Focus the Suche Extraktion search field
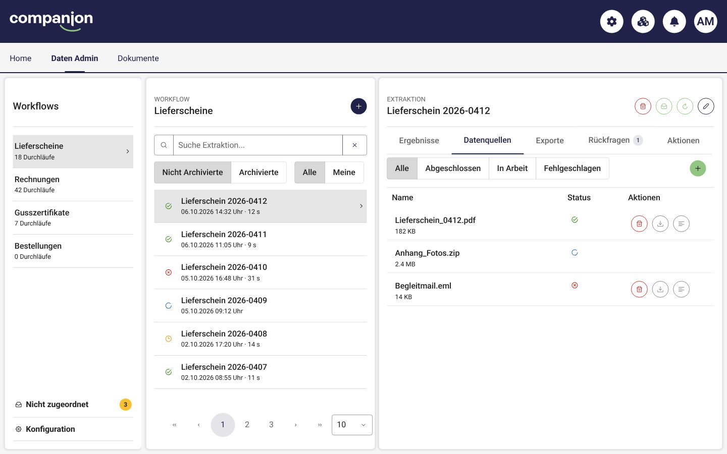The height and width of the screenshot is (454, 727). (x=258, y=145)
